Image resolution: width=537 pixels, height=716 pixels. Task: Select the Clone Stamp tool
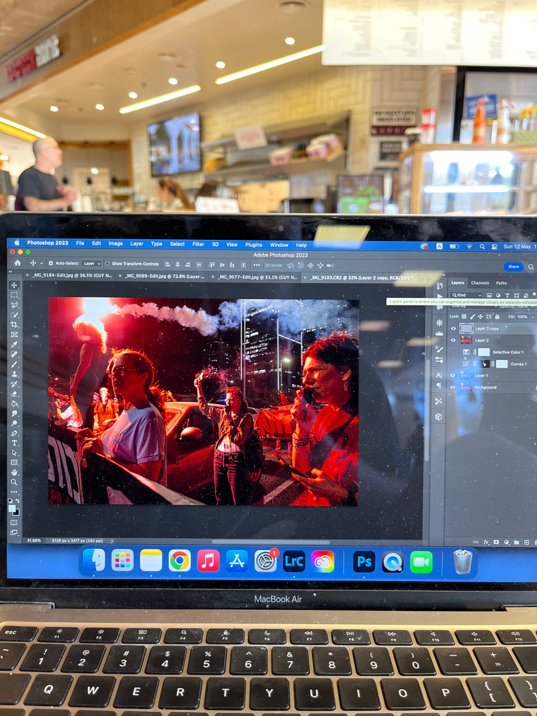pyautogui.click(x=14, y=374)
